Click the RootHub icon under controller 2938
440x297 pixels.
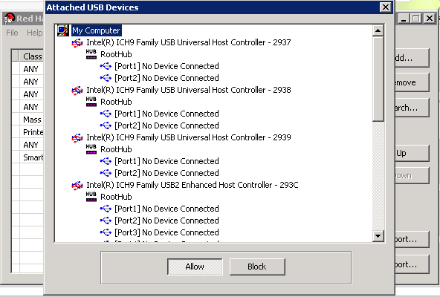tap(91, 102)
